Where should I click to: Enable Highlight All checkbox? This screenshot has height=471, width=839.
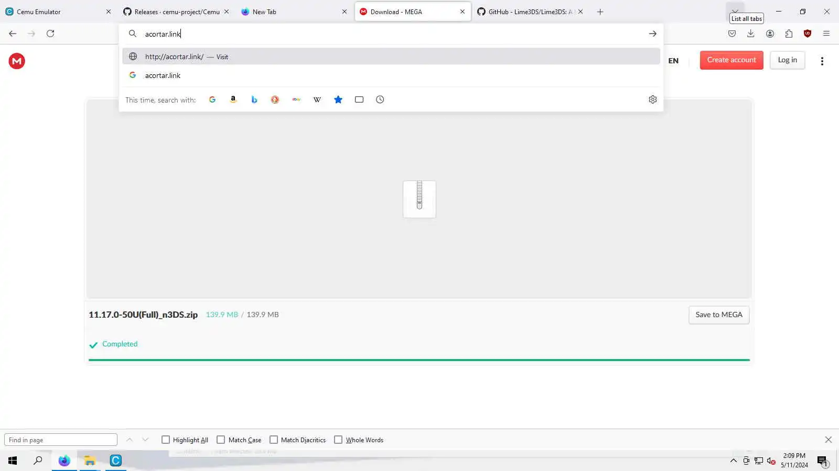(x=166, y=440)
